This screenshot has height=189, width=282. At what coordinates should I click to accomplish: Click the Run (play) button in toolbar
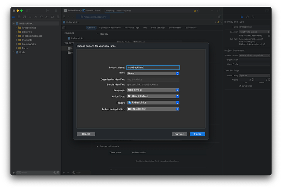48,11
